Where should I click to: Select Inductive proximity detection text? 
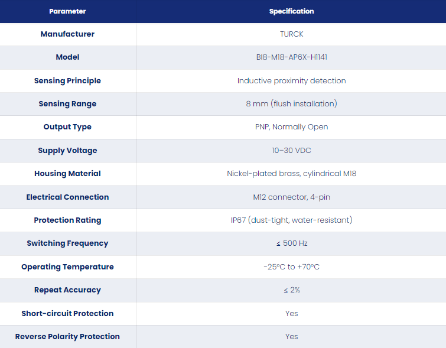point(292,81)
